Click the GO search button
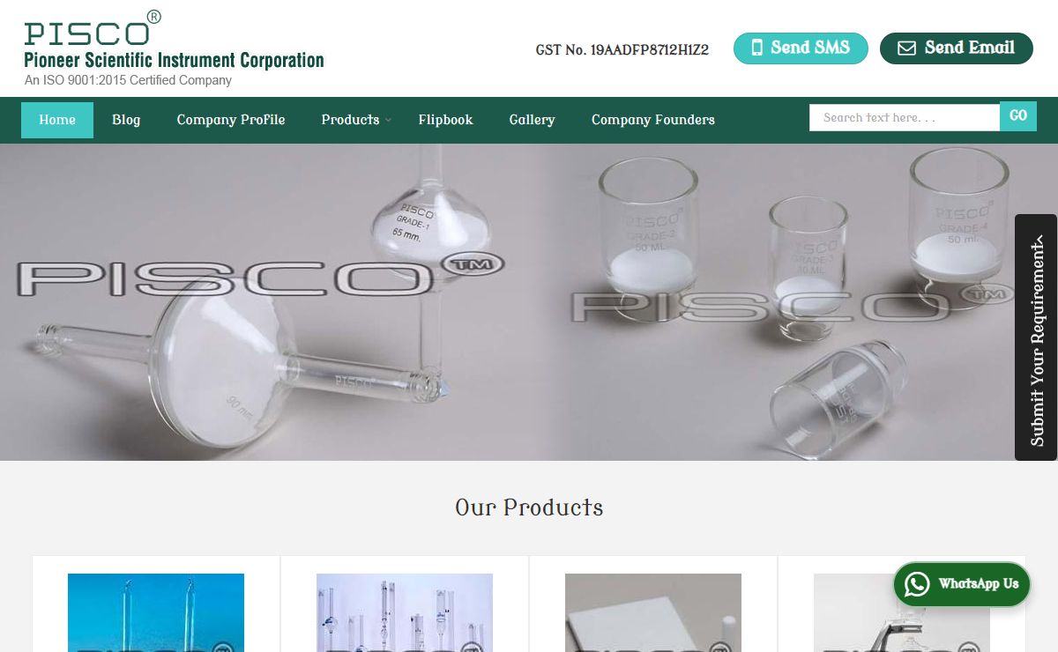 coord(1018,116)
